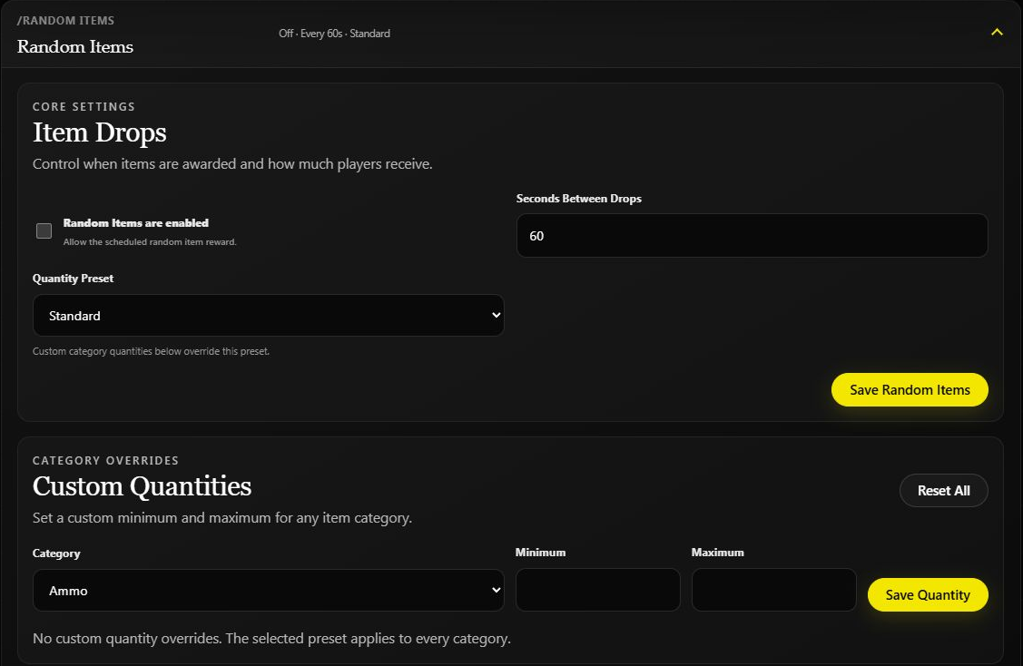The image size is (1023, 666).
Task: Click the 'CORE SETTINGS' section label
Action: click(x=84, y=107)
